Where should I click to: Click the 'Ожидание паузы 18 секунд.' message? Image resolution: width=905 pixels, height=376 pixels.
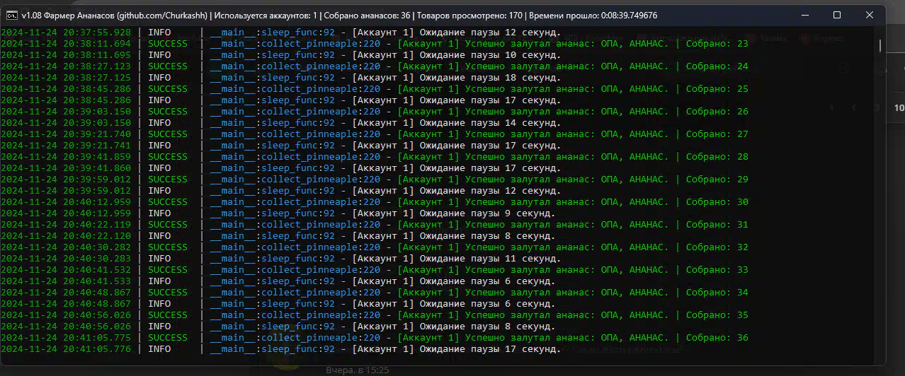click(x=490, y=78)
